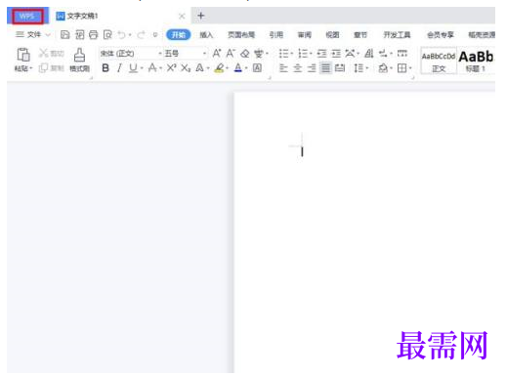Image resolution: width=506 pixels, height=376 pixels.
Task: Select the 引用 ribbon tab
Action: (x=276, y=34)
